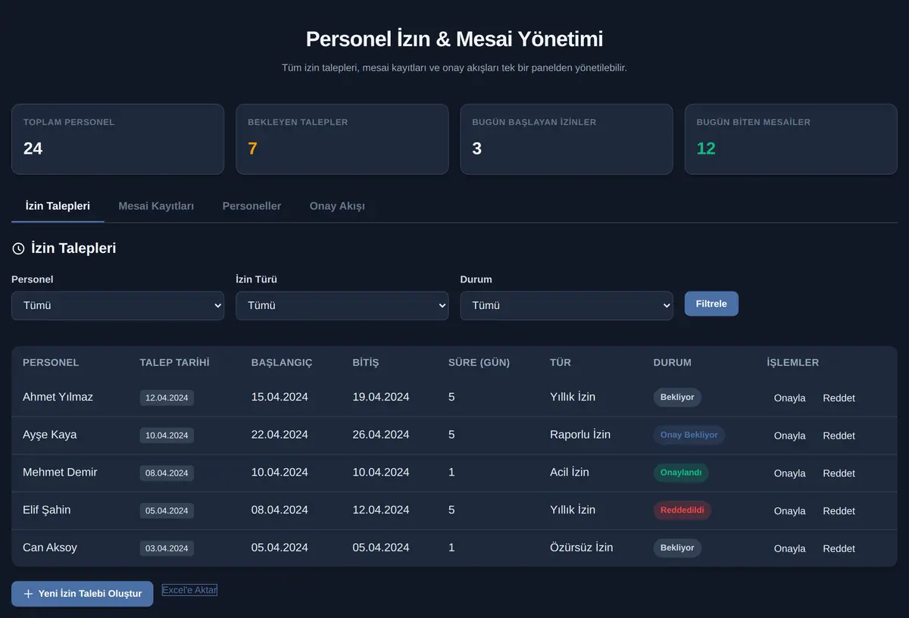Select the name Can Aksoy

point(50,548)
